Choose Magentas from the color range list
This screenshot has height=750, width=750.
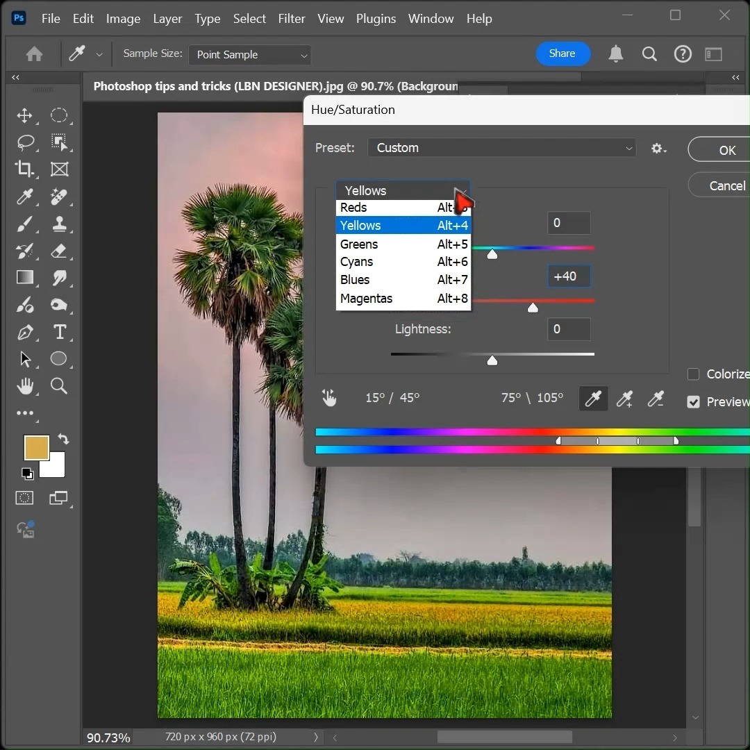(403, 299)
